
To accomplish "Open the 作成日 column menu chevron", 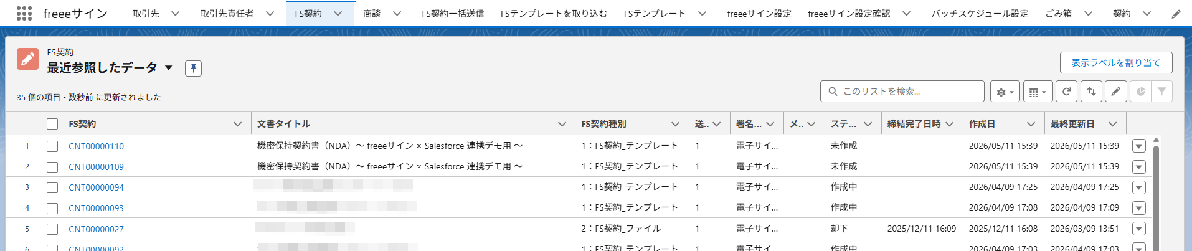I will tap(1031, 124).
